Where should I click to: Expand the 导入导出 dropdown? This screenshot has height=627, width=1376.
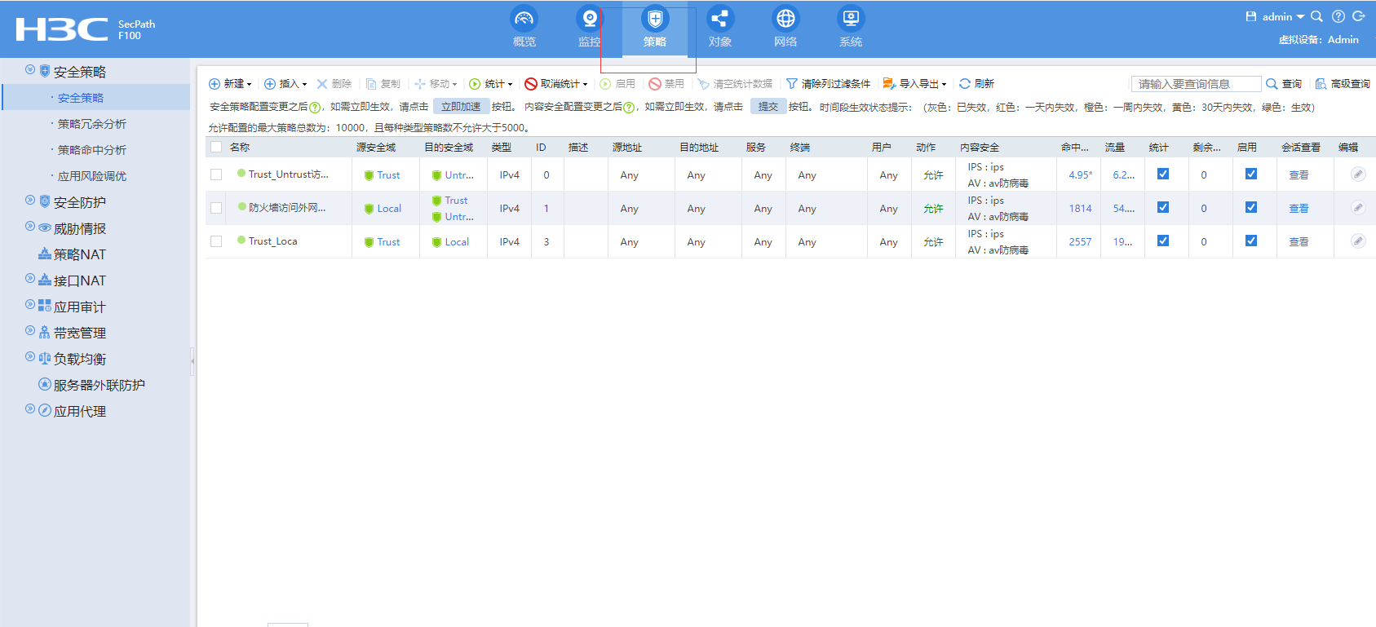915,84
